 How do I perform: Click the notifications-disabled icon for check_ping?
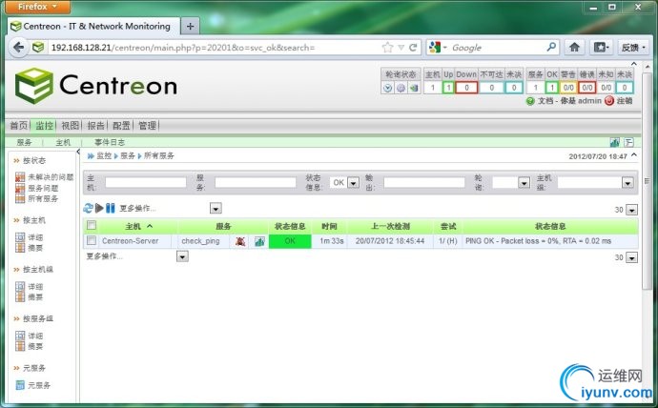point(240,241)
